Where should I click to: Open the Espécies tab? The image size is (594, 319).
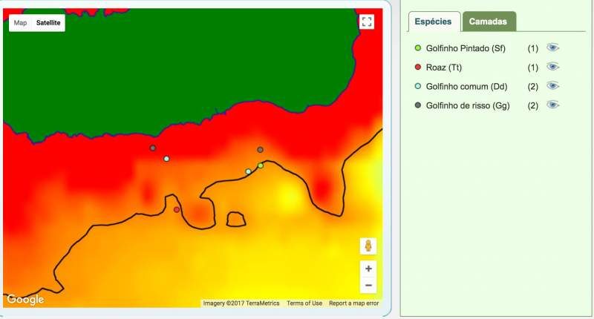(433, 22)
